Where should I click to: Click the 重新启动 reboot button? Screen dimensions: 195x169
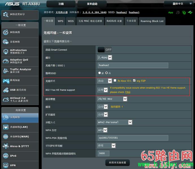pyautogui.click(x=92, y=4)
